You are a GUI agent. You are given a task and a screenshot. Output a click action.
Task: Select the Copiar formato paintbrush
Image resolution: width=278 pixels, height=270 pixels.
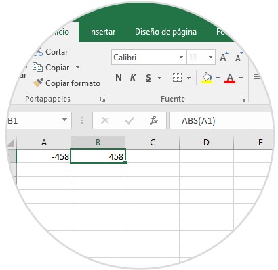38,83
